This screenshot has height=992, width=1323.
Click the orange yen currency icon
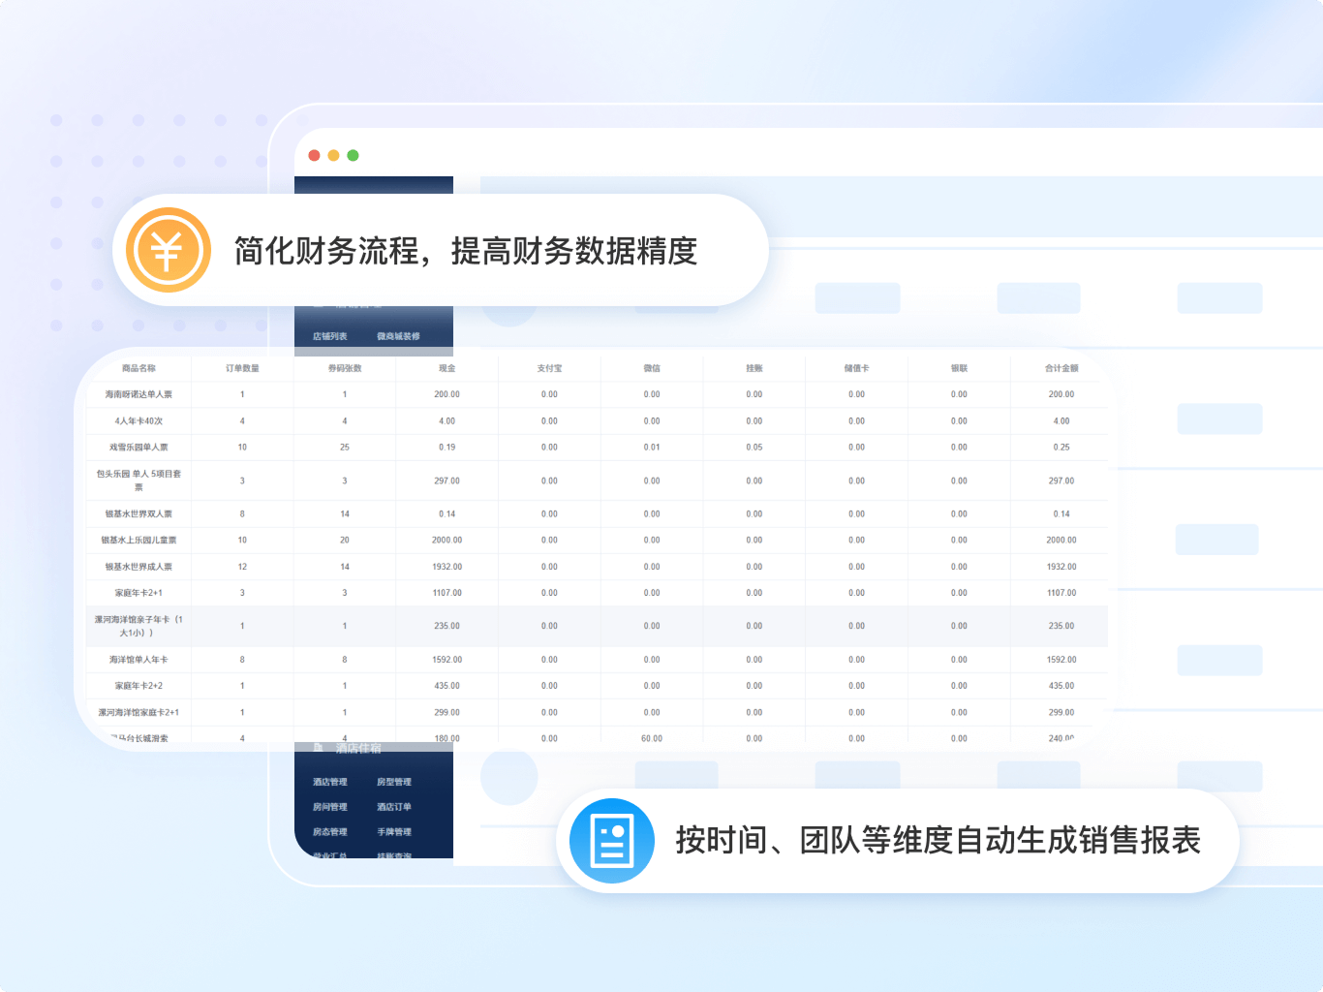[x=168, y=250]
